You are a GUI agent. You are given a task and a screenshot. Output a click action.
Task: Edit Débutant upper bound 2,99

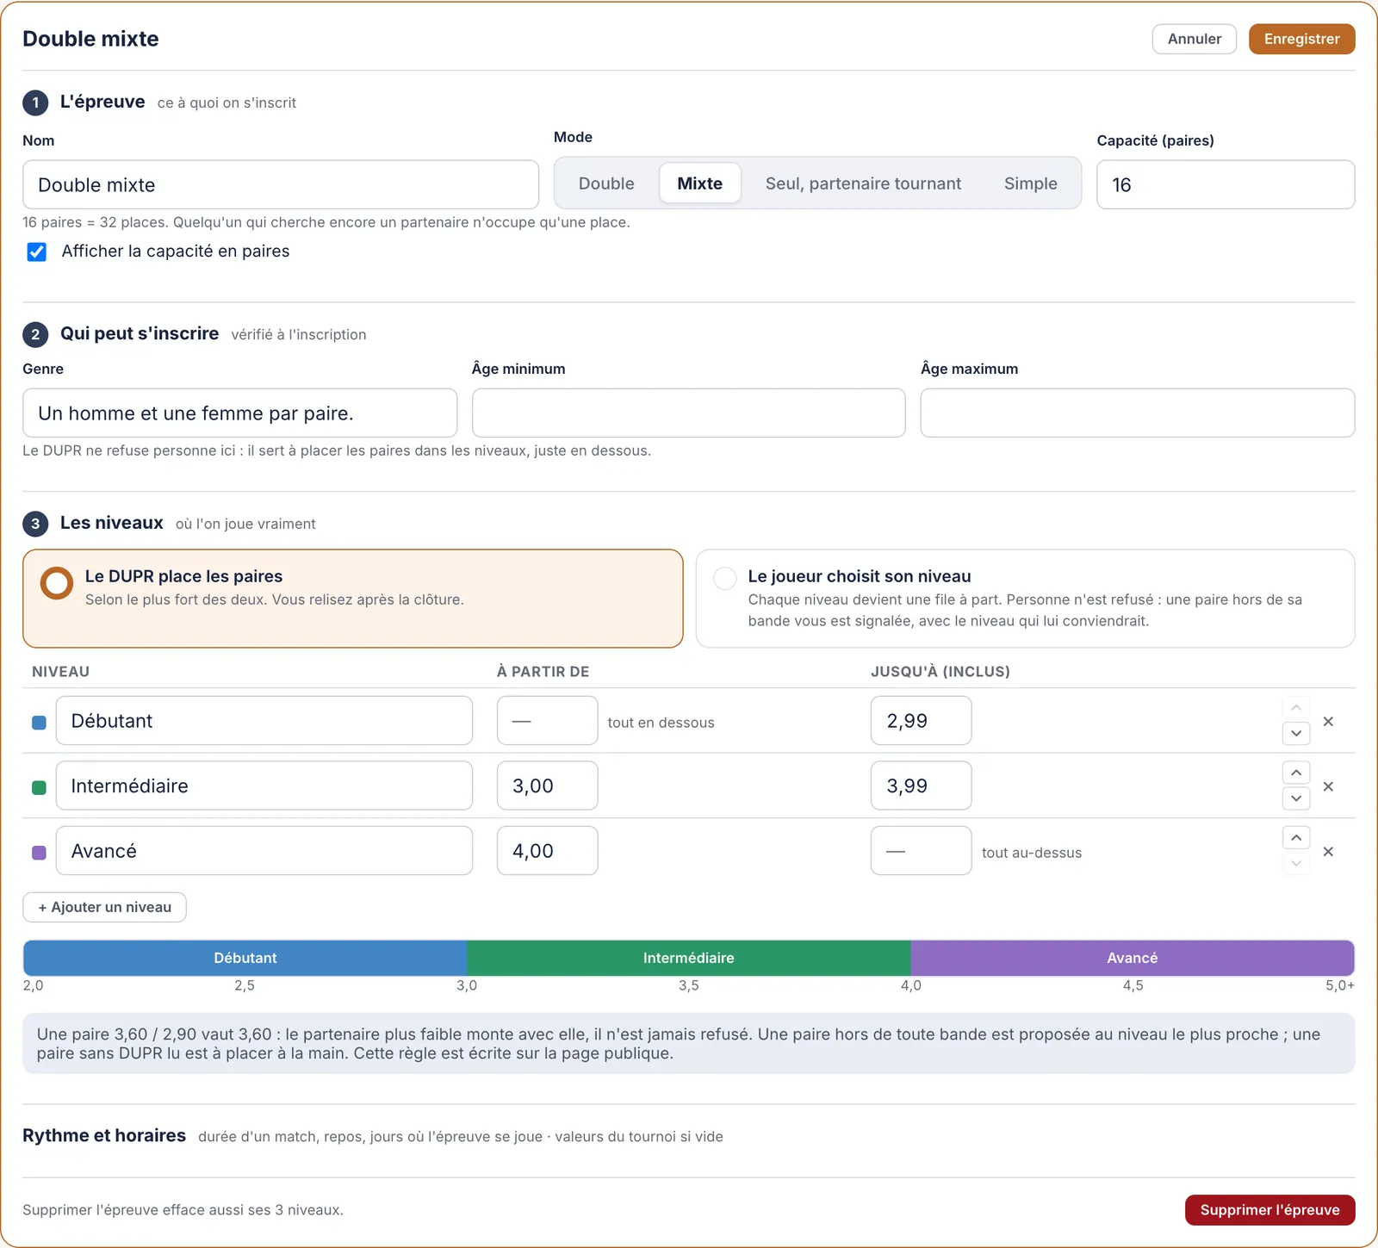pyautogui.click(x=921, y=721)
